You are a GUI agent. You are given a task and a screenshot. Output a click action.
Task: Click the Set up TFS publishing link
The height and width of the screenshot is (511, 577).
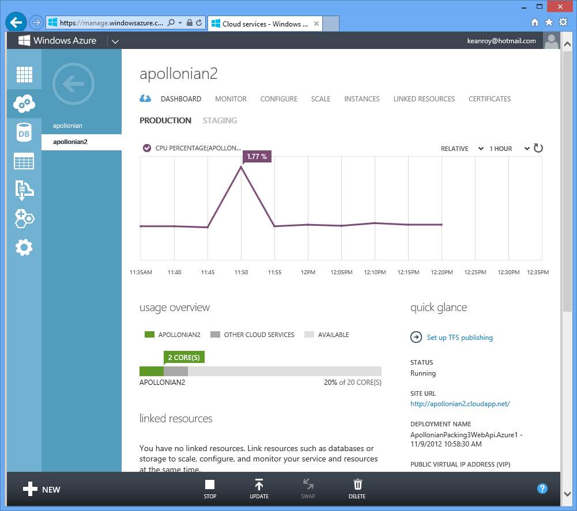tap(459, 338)
